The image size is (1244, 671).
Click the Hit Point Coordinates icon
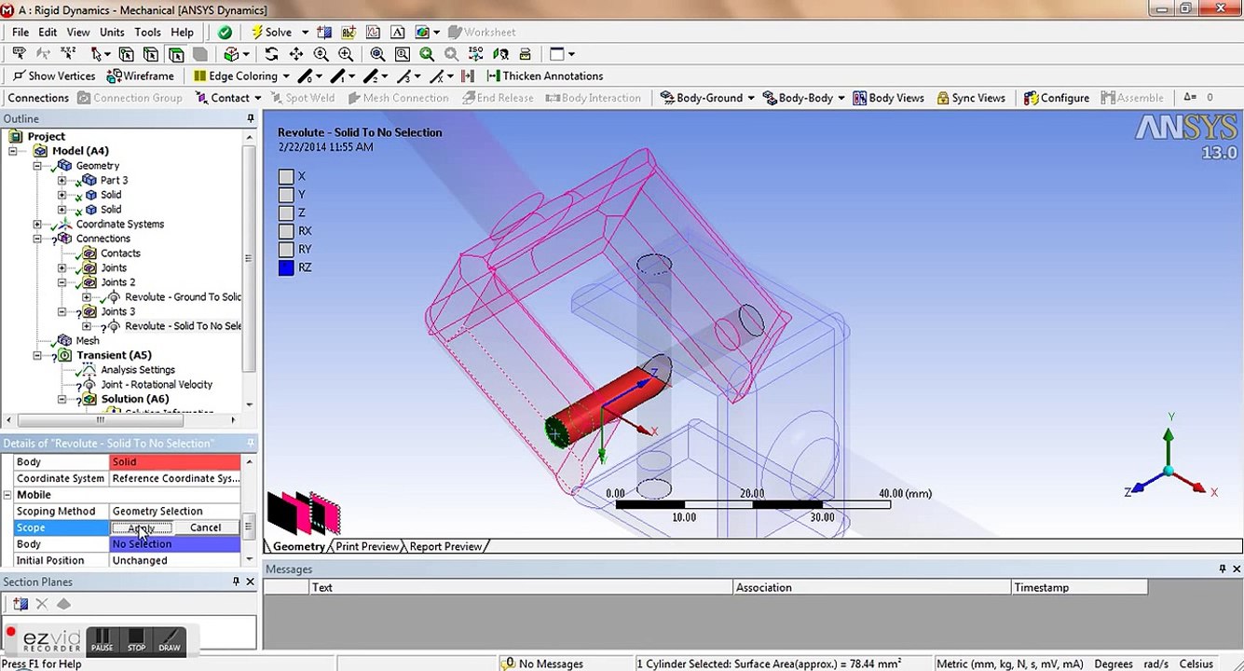68,54
